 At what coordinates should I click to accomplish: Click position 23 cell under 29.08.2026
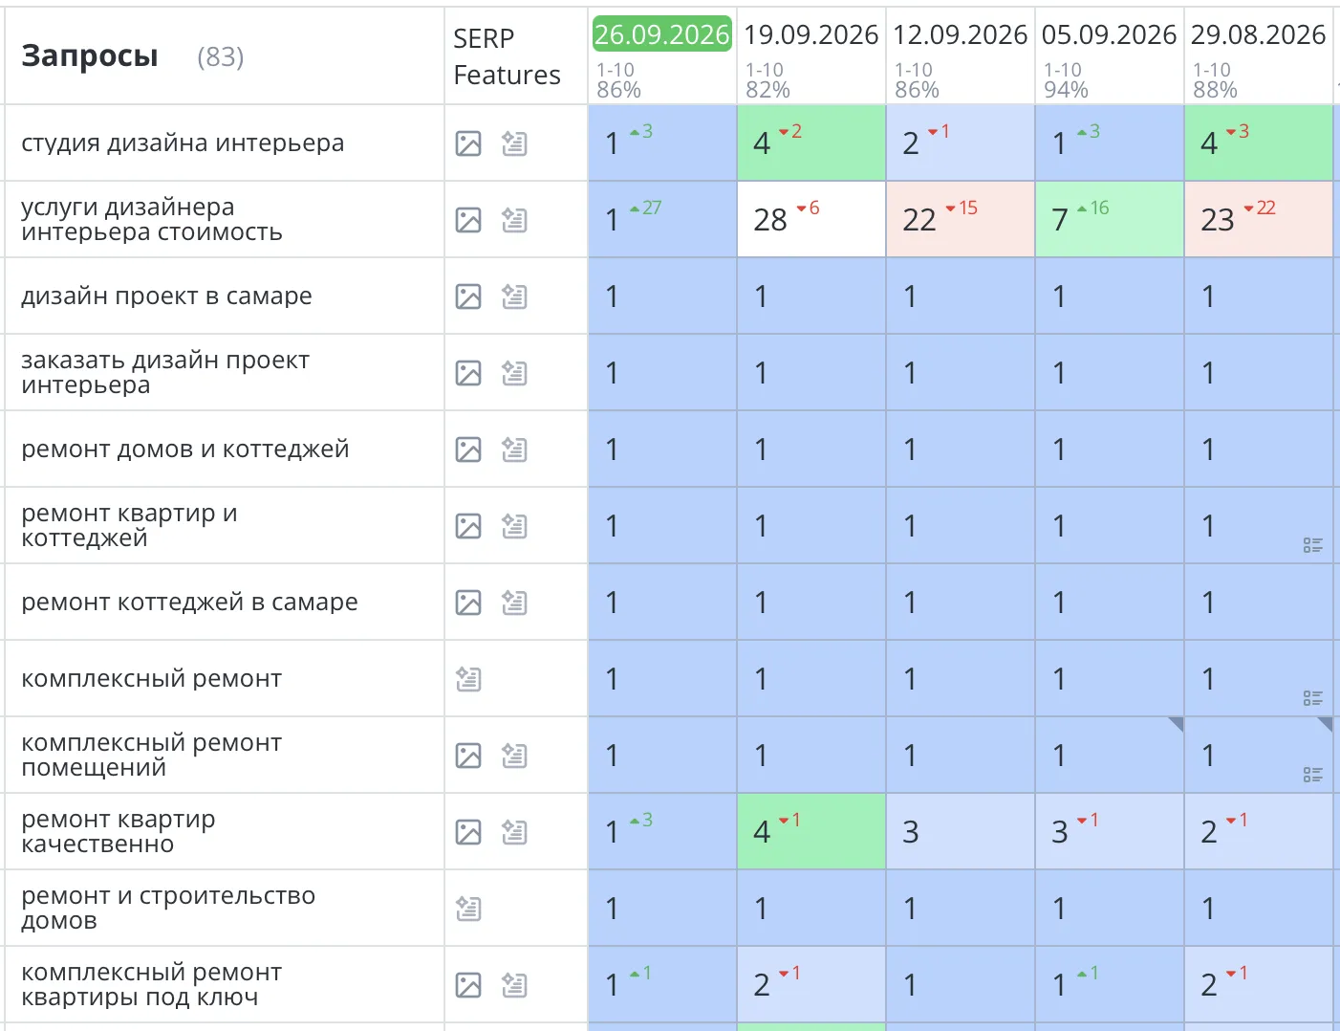tap(1259, 220)
